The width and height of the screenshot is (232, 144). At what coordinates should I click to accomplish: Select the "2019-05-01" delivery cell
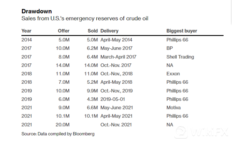[x=113, y=99]
